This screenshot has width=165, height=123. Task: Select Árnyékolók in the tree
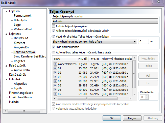click(x=21, y=47)
